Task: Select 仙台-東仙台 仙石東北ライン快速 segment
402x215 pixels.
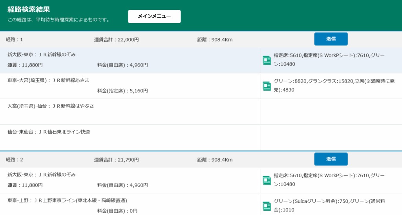Action: click(x=48, y=132)
